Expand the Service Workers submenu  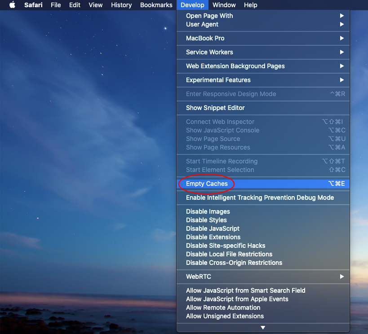point(263,52)
